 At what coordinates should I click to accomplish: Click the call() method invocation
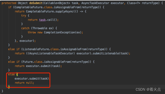(52, 20)
